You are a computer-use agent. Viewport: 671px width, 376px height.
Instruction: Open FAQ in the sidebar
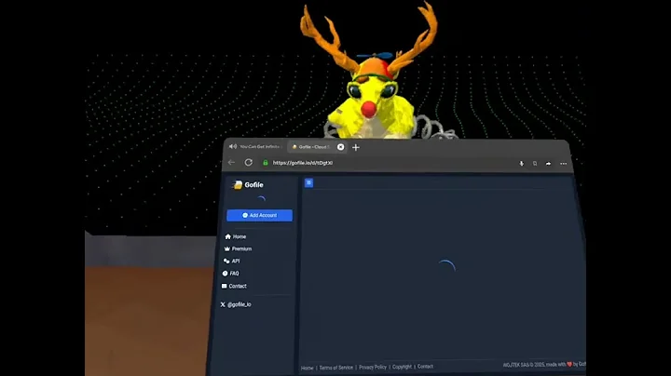pos(231,274)
